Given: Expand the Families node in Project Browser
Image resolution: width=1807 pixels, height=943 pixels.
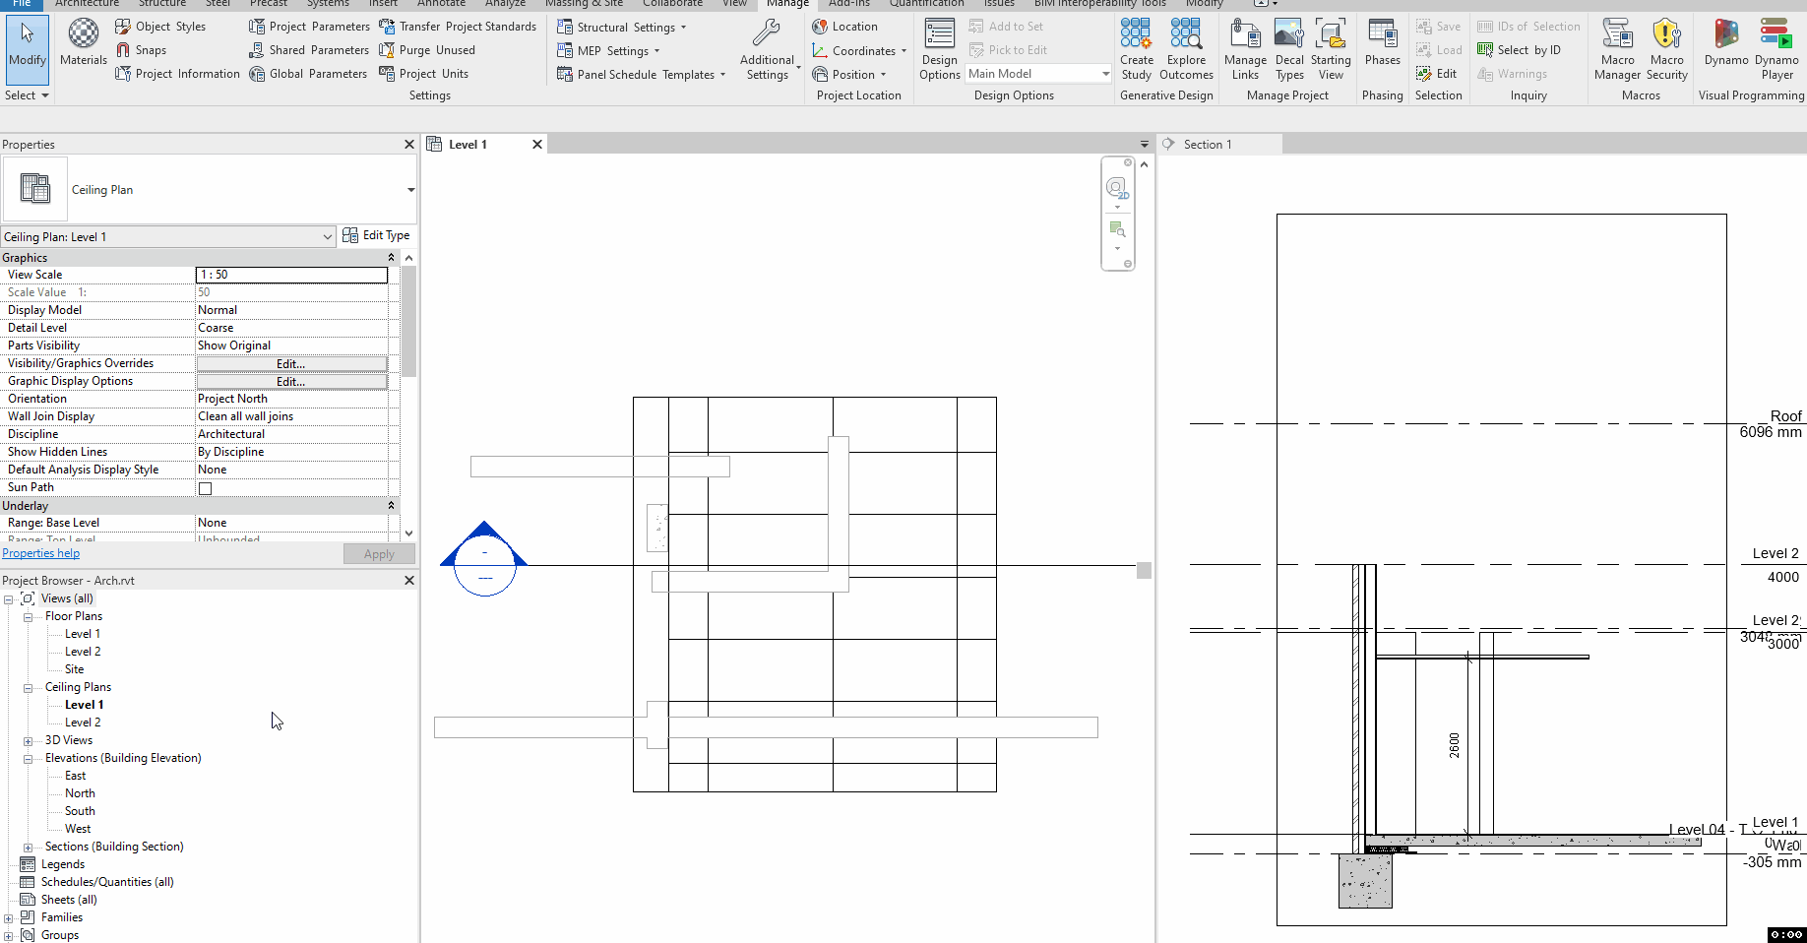Looking at the screenshot, I should [8, 916].
